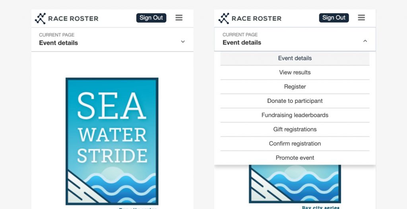
Task: Choose Gift registrations from the list
Action: click(x=295, y=130)
